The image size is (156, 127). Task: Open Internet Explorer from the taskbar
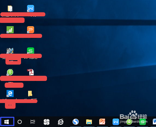[x=61, y=122]
